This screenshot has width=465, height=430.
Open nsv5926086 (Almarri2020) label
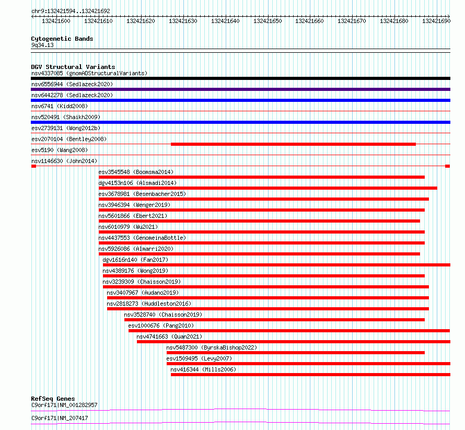click(136, 249)
